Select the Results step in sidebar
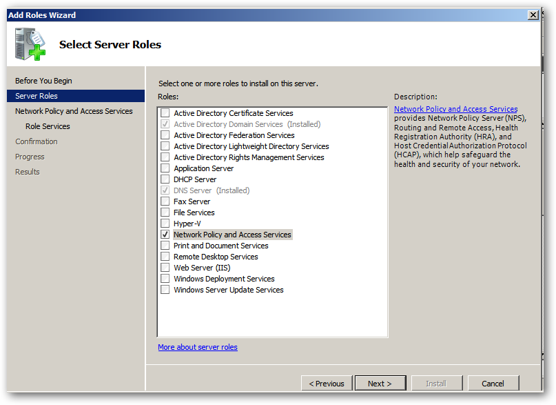This screenshot has height=405, width=556. 28,172
